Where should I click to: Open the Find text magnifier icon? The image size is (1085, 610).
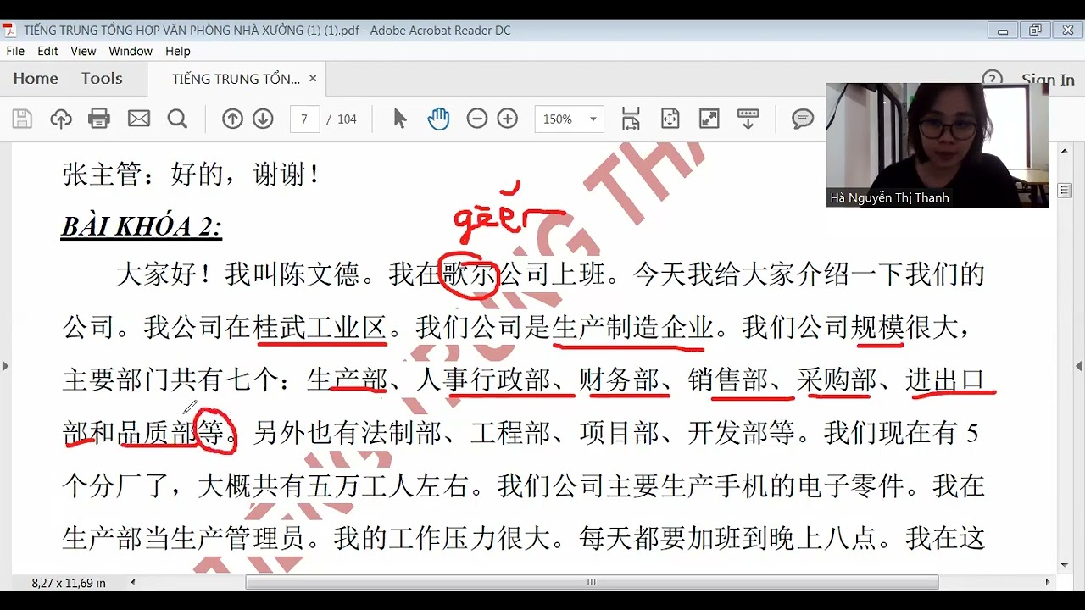tap(177, 119)
